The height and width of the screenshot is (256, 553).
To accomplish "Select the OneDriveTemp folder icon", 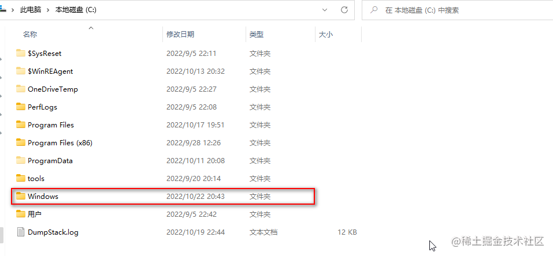I will [x=21, y=89].
